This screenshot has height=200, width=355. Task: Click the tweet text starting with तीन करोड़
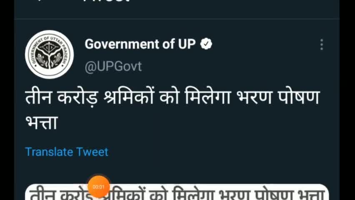(172, 110)
